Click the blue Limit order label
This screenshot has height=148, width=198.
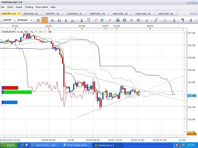10,102
